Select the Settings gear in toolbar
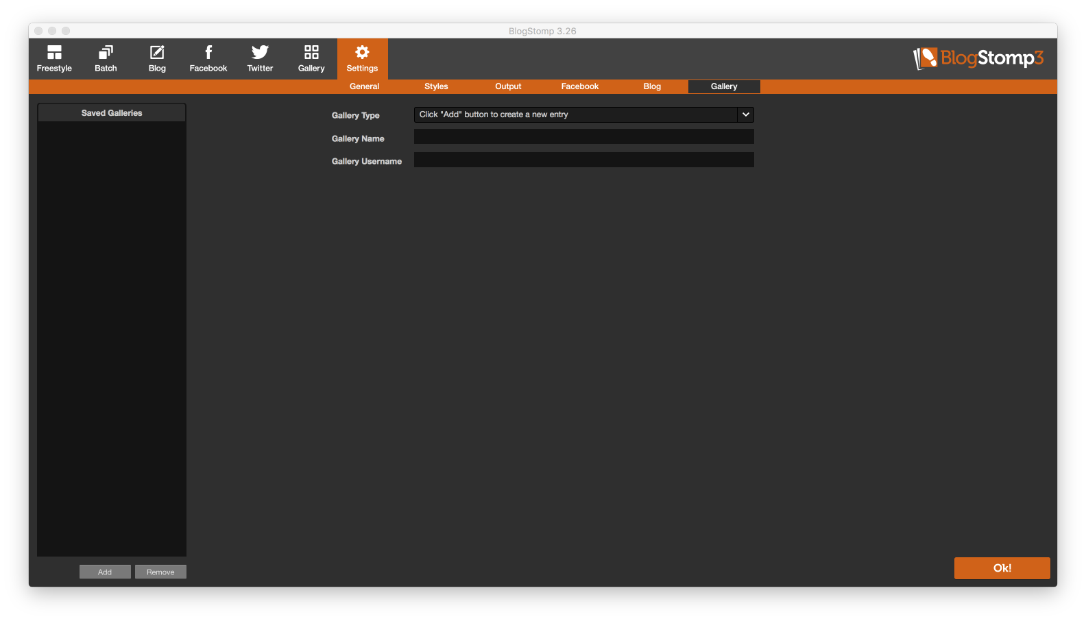Screen dimensions: 1086x621 tap(362, 59)
